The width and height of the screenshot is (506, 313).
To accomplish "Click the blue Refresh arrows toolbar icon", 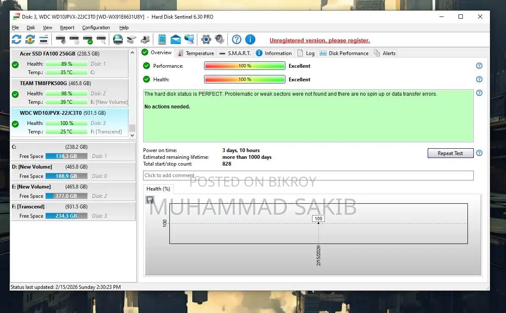I will coord(17,39).
